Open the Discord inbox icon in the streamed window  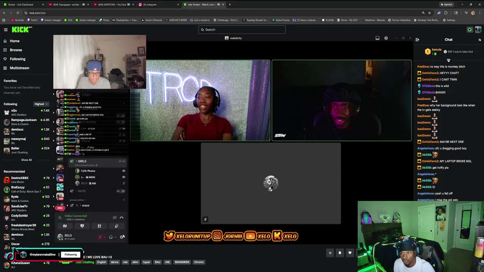point(377,38)
